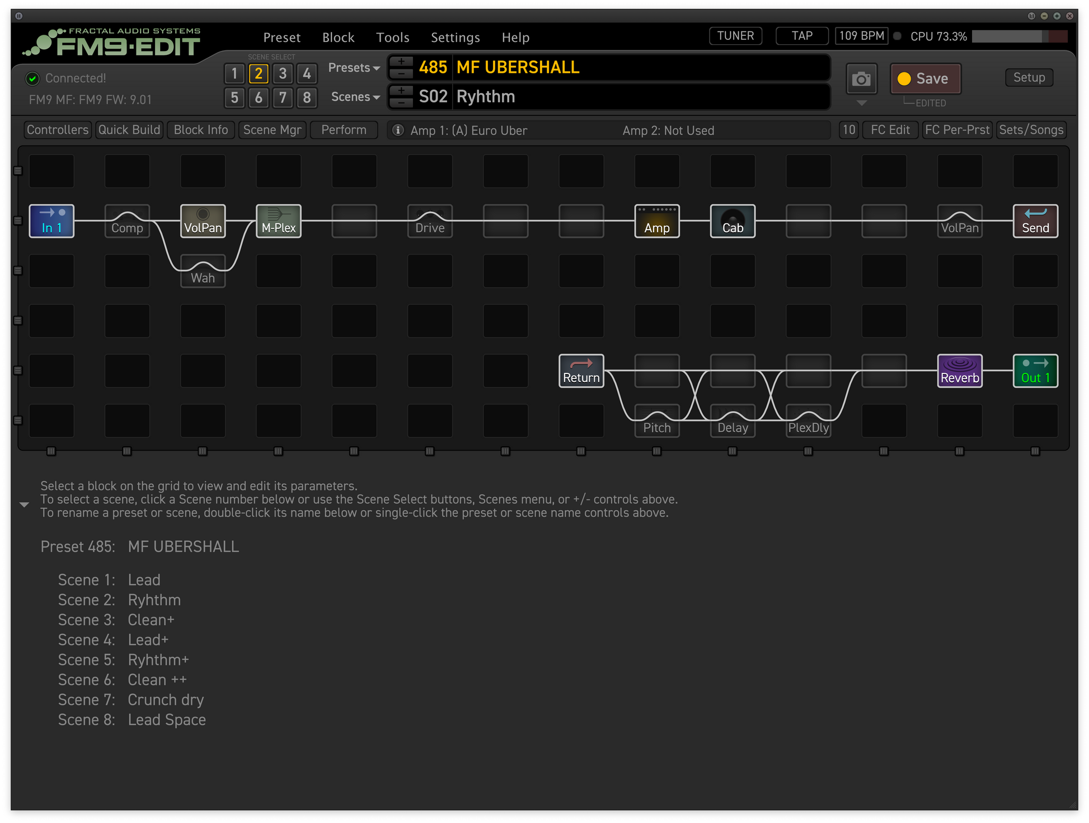Click the amp info icon
Viewport: 1089px width, 823px height.
[x=398, y=130]
